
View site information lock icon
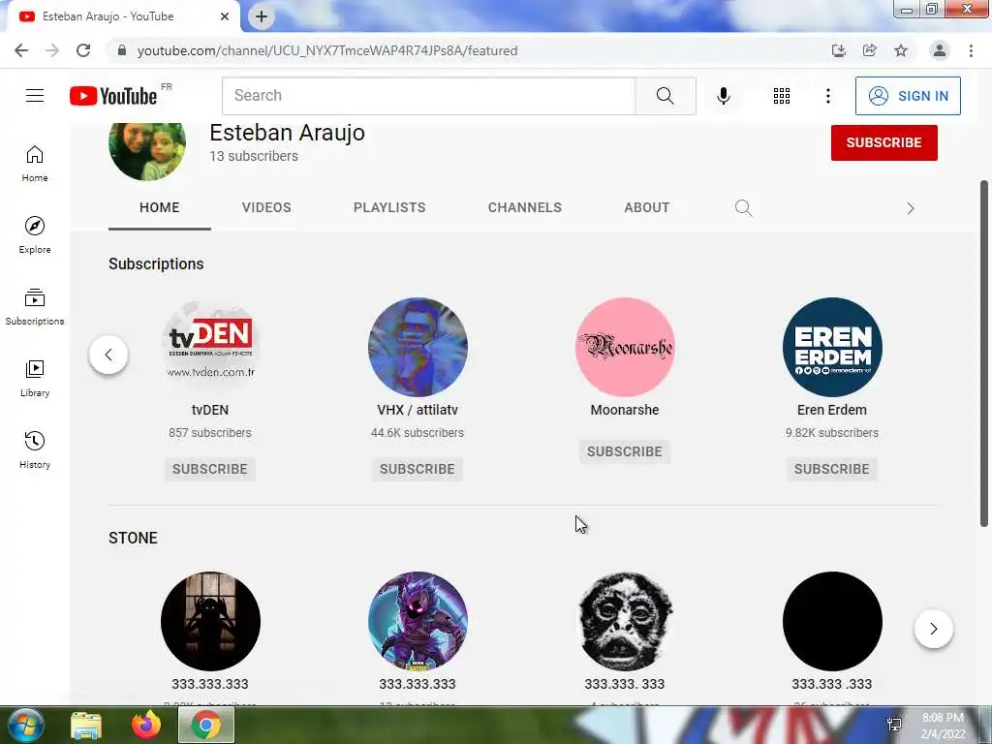(122, 50)
